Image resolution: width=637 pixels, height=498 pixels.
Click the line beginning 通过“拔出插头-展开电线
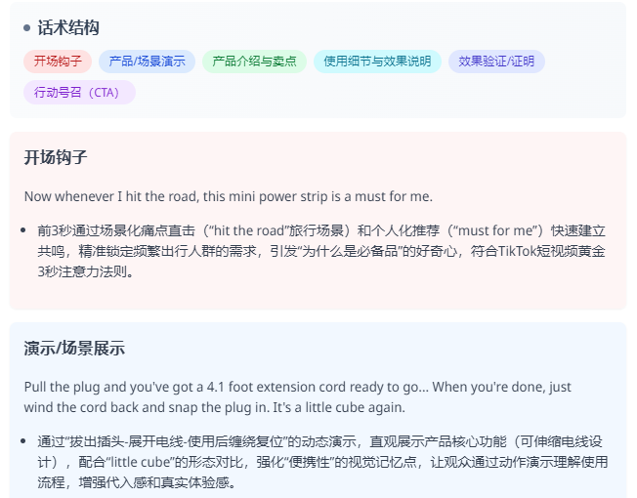[x=322, y=442]
